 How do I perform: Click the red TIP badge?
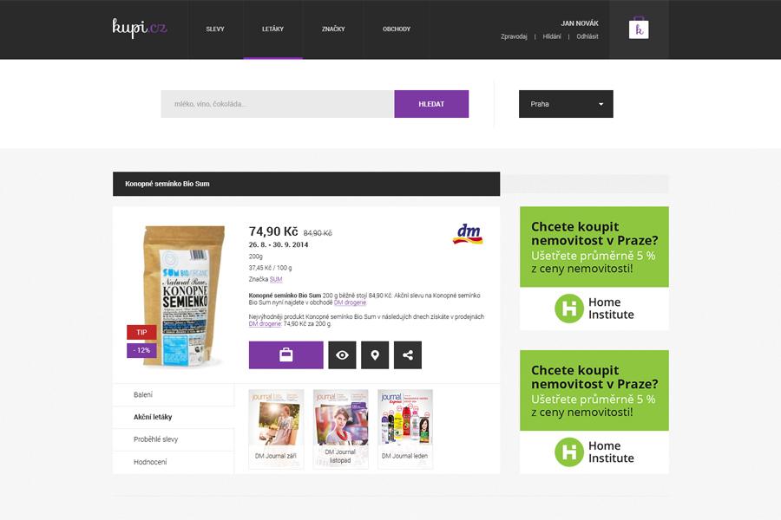(x=141, y=332)
